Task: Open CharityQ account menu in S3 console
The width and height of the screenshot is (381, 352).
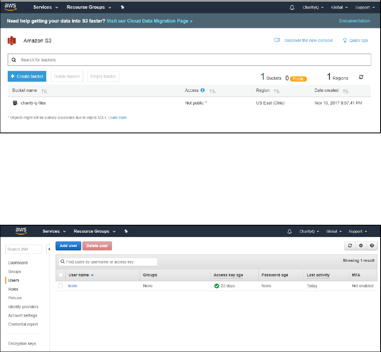Action: [313, 8]
